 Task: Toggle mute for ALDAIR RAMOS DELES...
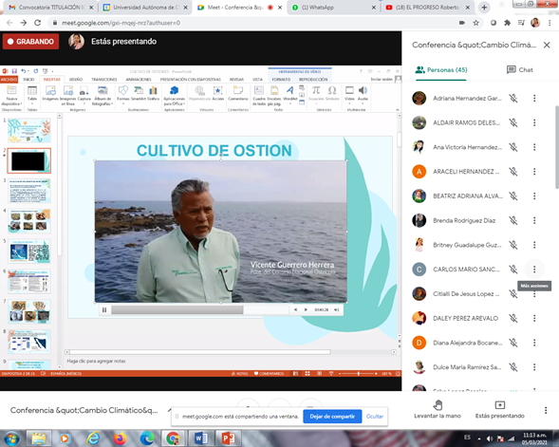point(513,122)
